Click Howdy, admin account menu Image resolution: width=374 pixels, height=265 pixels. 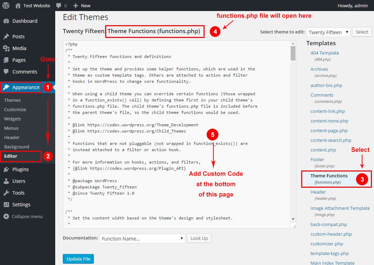pyautogui.click(x=353, y=6)
